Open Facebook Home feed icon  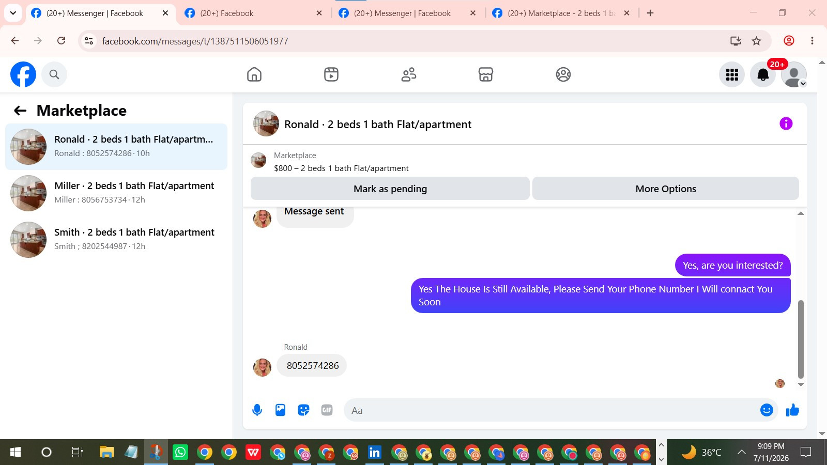pyautogui.click(x=254, y=74)
